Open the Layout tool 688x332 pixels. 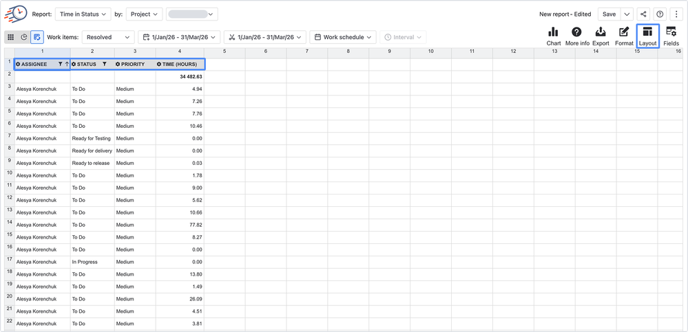647,36
